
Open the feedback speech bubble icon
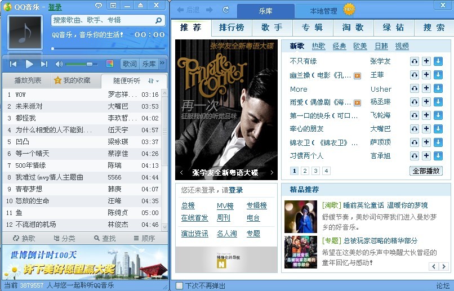(x=99, y=6)
